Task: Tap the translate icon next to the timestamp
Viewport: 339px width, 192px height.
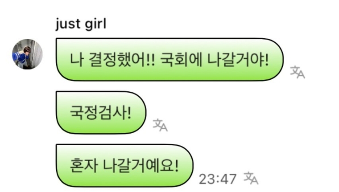Action: (251, 178)
